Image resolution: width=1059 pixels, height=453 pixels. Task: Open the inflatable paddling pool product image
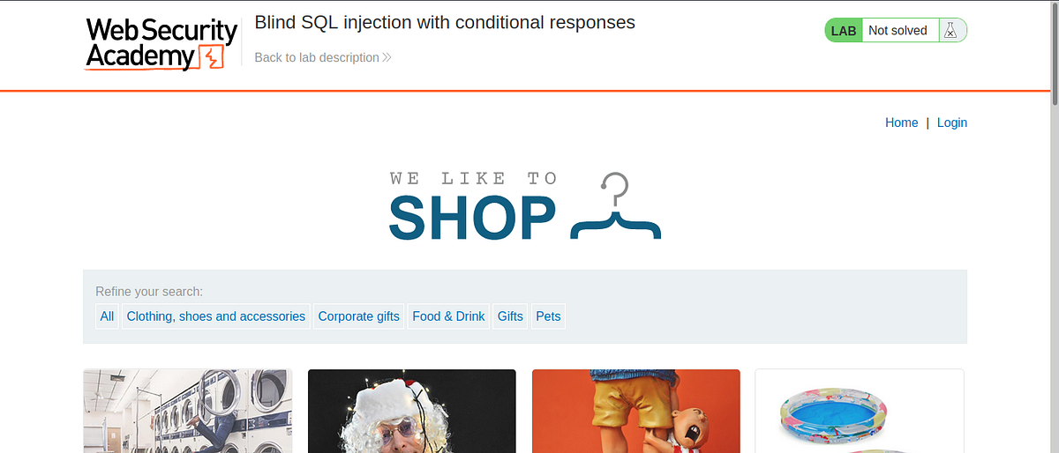tap(860, 411)
